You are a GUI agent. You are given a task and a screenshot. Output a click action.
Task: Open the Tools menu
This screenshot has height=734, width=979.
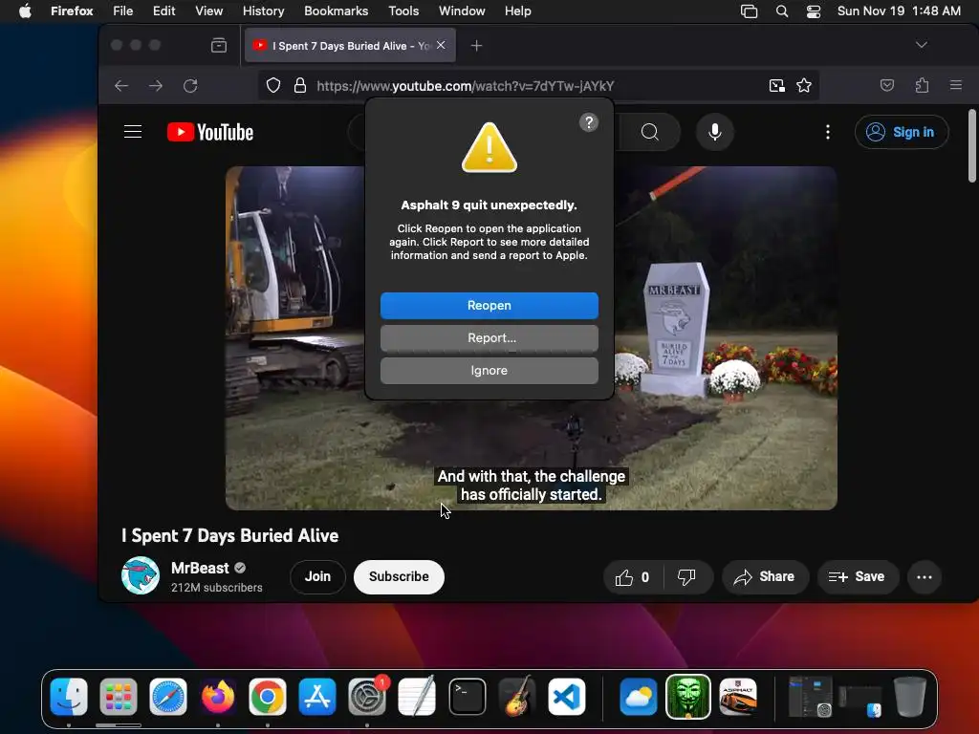coord(403,11)
